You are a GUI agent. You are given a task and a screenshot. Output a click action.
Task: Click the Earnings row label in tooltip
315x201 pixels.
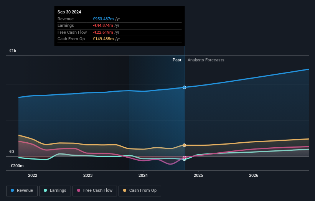point(66,25)
